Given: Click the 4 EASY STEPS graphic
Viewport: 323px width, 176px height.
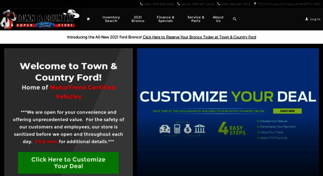Looking at the screenshot, I should pyautogui.click(x=232, y=129).
